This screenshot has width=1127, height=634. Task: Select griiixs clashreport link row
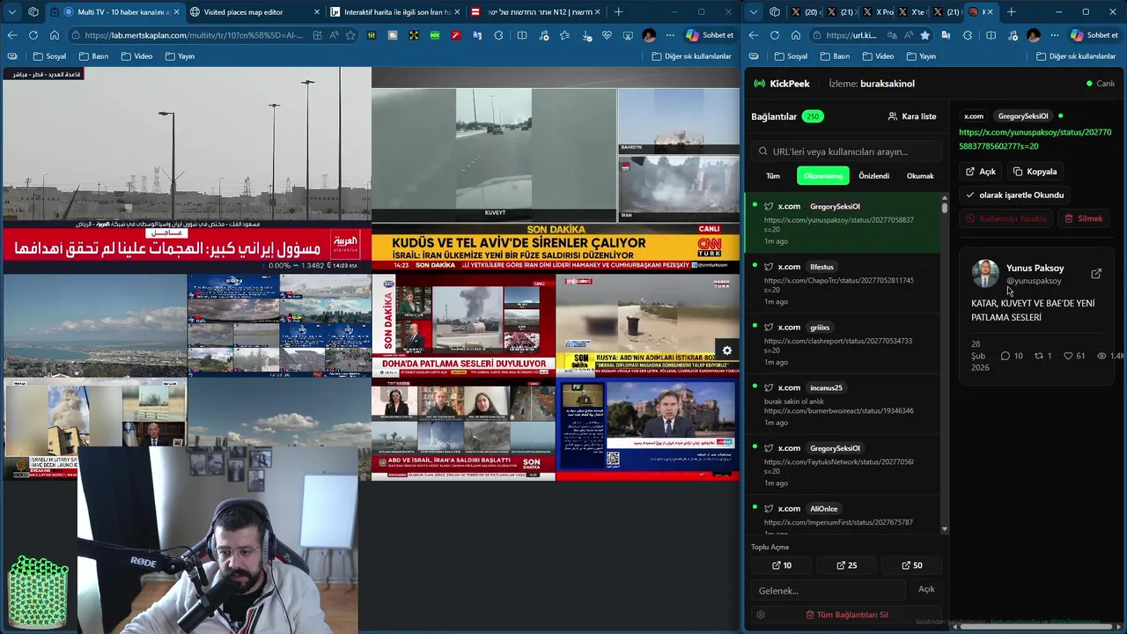click(x=843, y=344)
